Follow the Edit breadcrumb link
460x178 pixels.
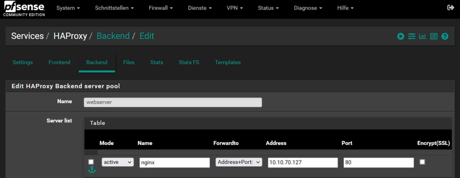[147, 36]
